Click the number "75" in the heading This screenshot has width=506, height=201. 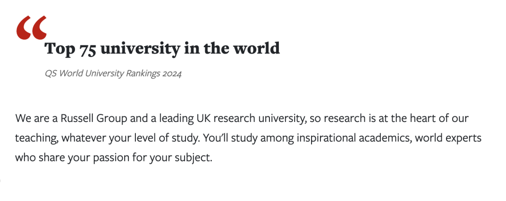87,49
